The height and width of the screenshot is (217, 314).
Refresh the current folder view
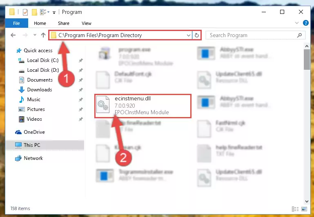(197, 35)
